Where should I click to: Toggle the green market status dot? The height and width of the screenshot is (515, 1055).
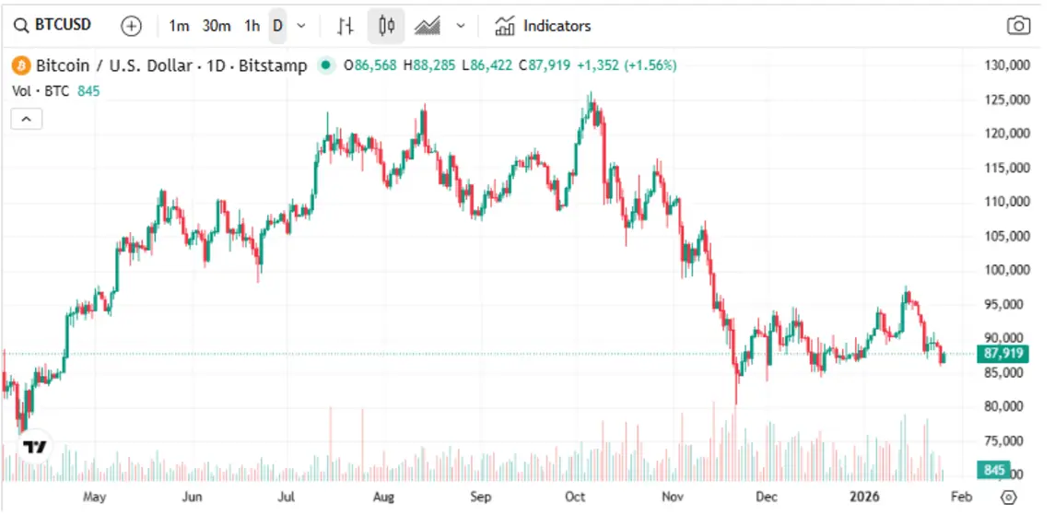pos(326,65)
